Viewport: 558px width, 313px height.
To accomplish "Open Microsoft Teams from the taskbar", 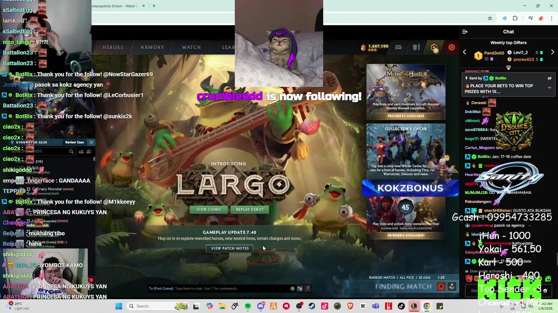I will 375,306.
